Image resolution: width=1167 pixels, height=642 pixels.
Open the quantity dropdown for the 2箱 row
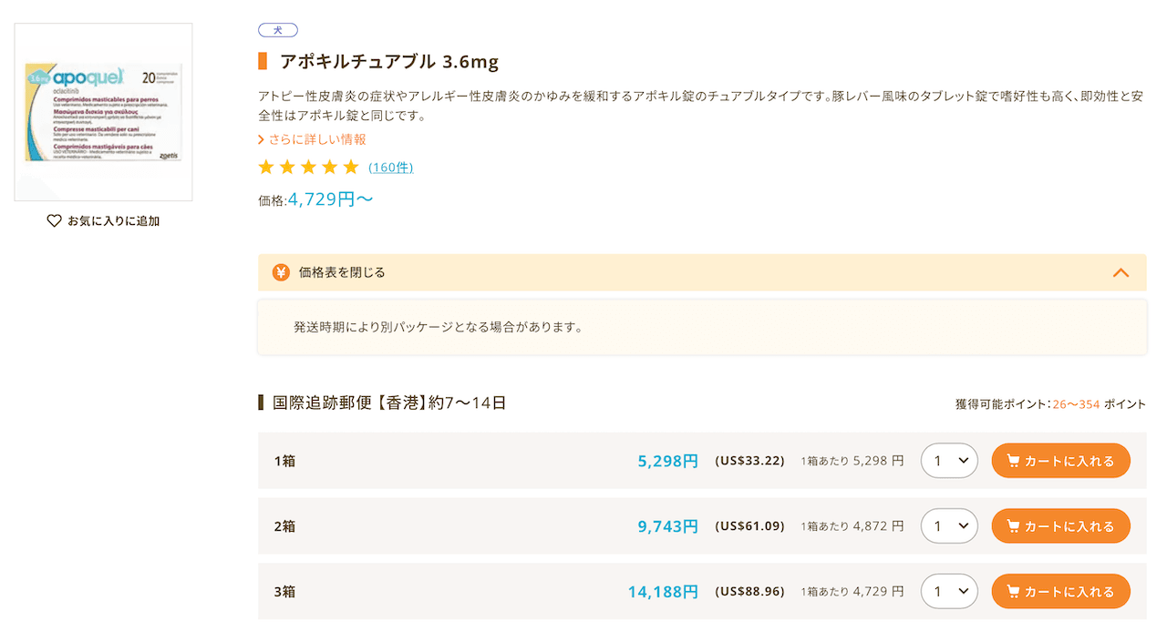[949, 525]
